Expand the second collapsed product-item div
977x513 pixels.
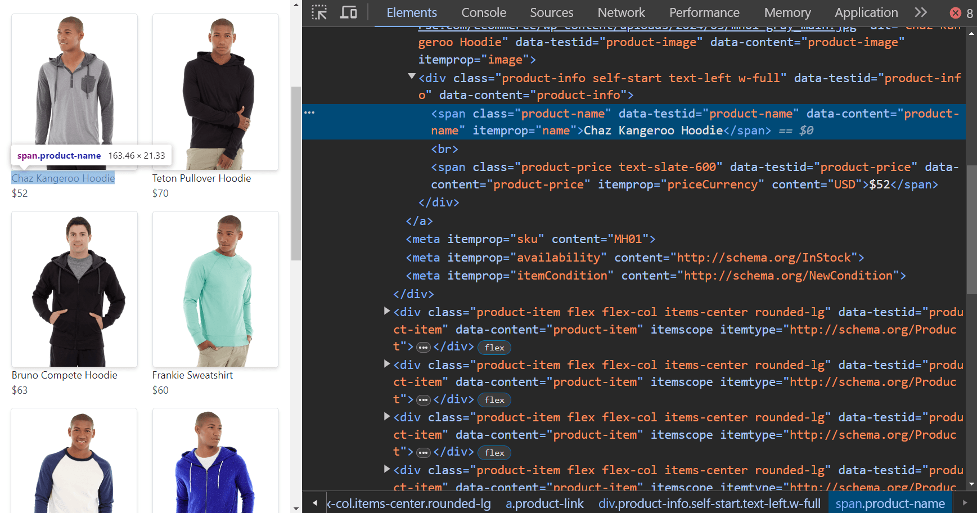(387, 364)
